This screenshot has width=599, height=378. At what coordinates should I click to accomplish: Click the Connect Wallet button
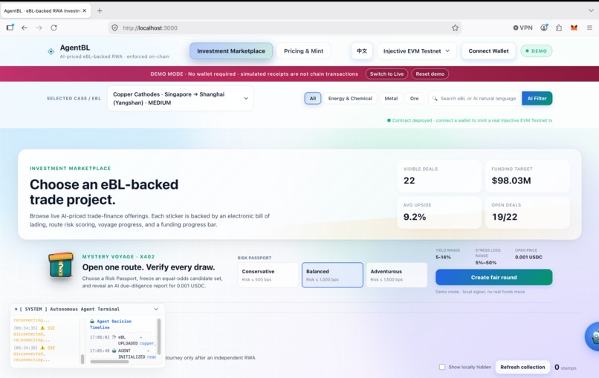coord(488,50)
